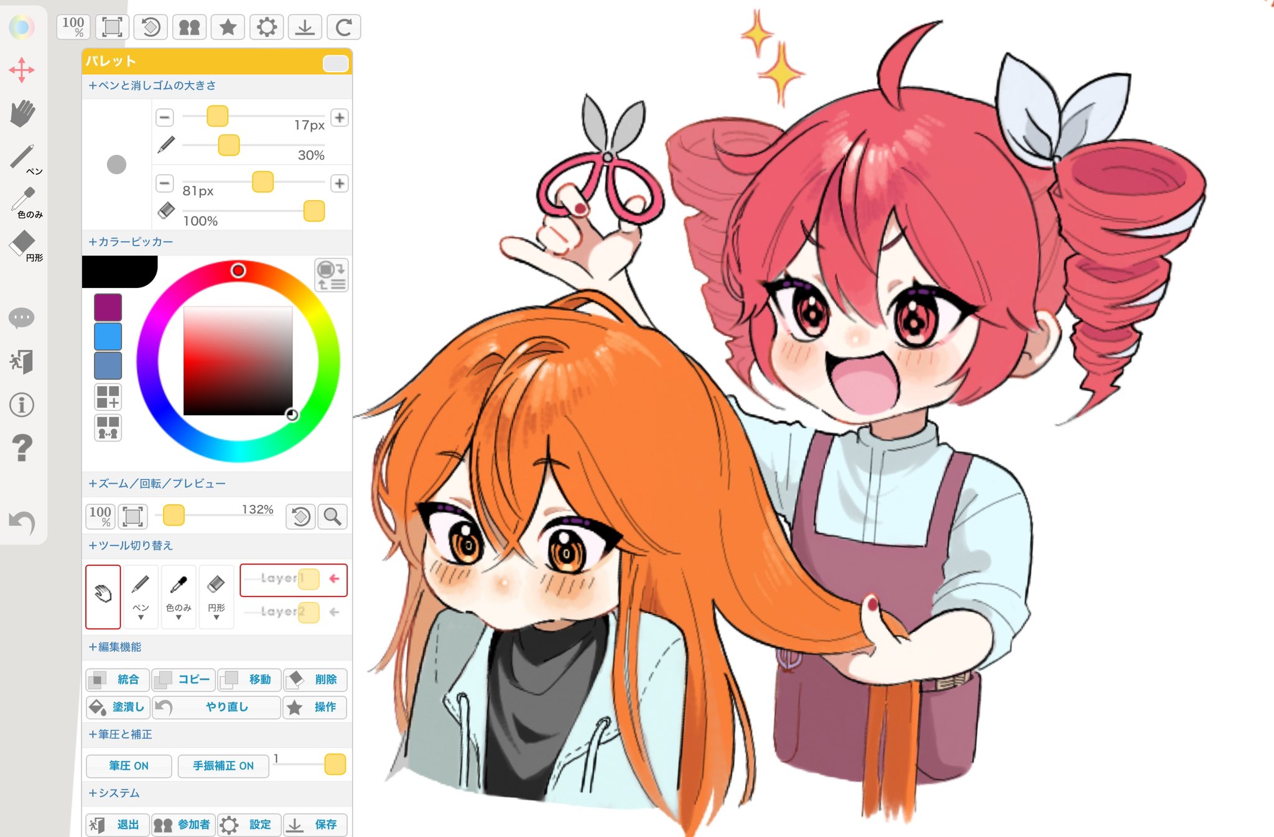
Task: Select the move tool with crossed arrows
Action: (22, 70)
